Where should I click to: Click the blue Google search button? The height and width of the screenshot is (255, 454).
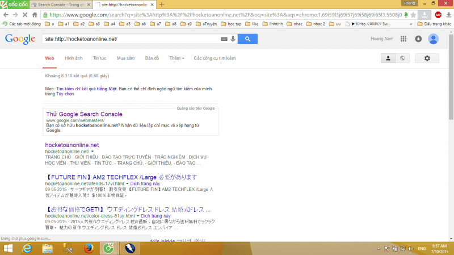coord(247,39)
